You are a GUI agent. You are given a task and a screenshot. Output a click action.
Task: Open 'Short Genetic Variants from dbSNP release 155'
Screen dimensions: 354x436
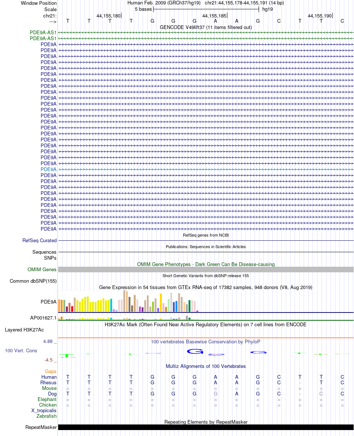[x=206, y=276]
